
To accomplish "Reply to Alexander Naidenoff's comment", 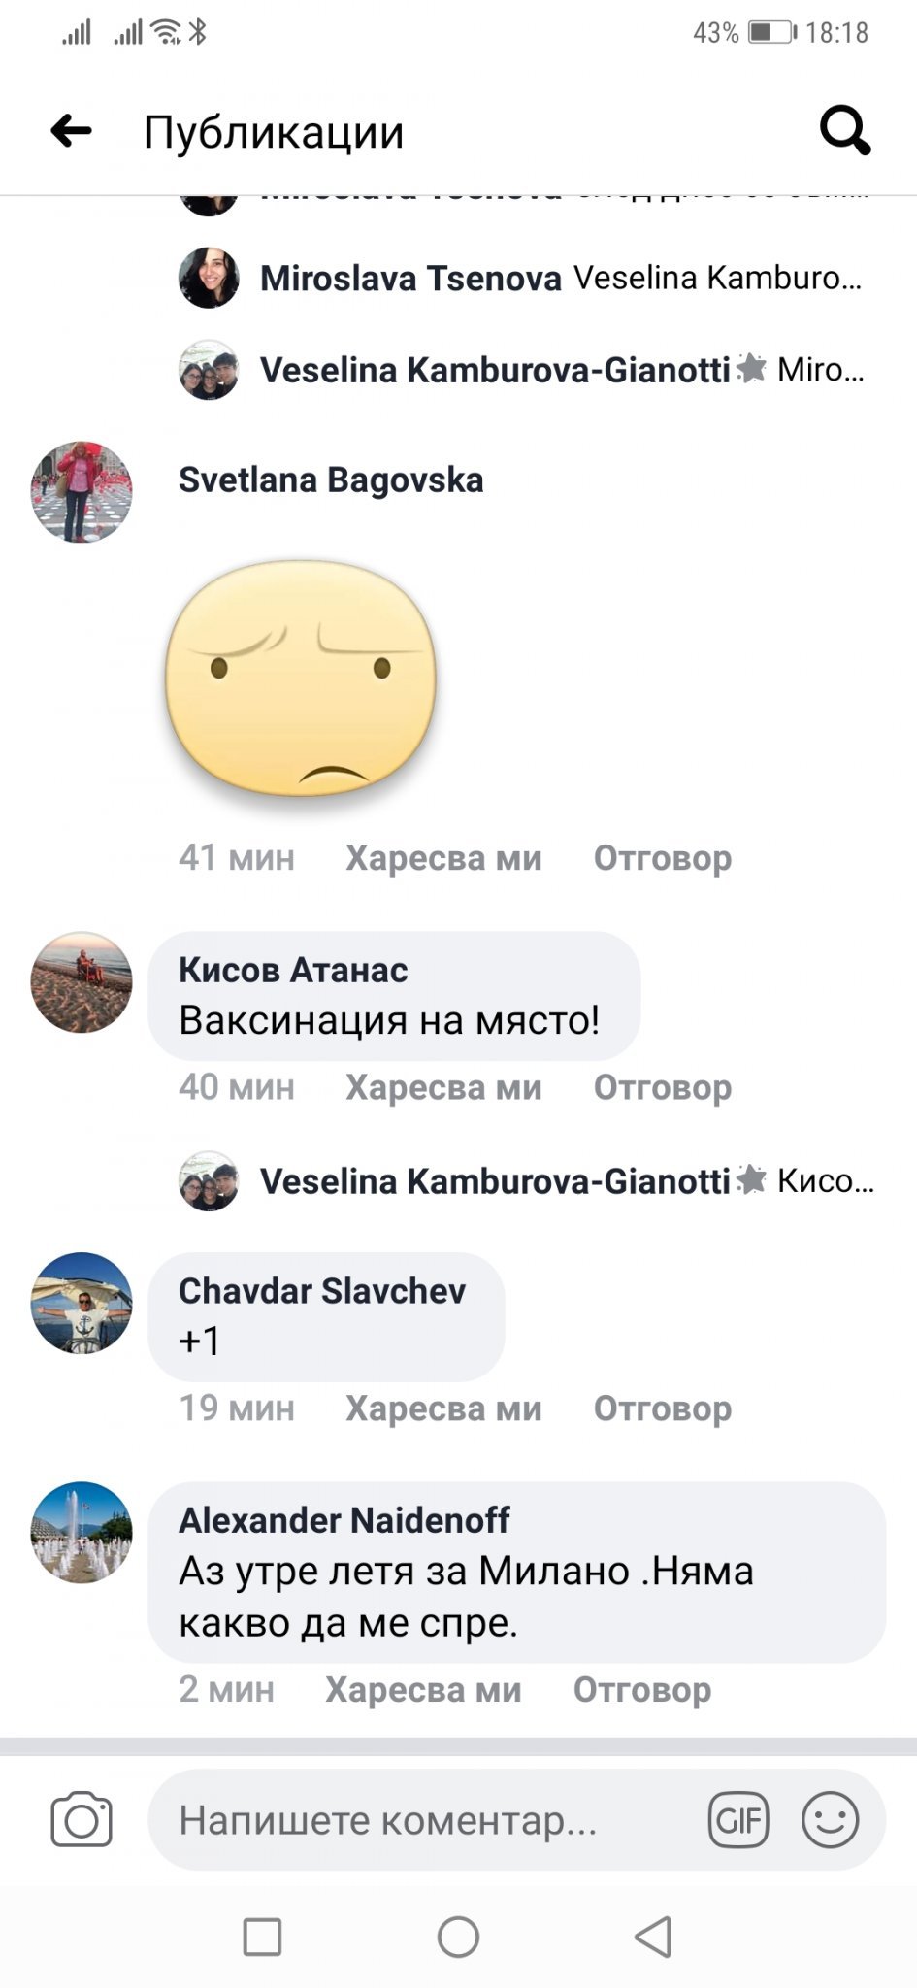I will [641, 1690].
